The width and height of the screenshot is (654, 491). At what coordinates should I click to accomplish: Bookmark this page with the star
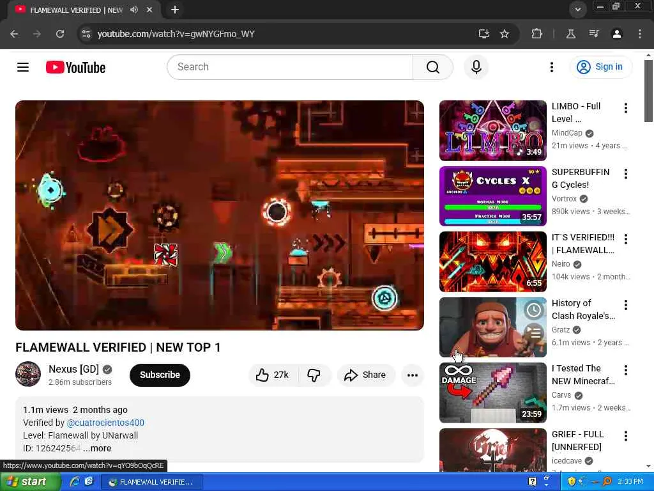click(505, 34)
